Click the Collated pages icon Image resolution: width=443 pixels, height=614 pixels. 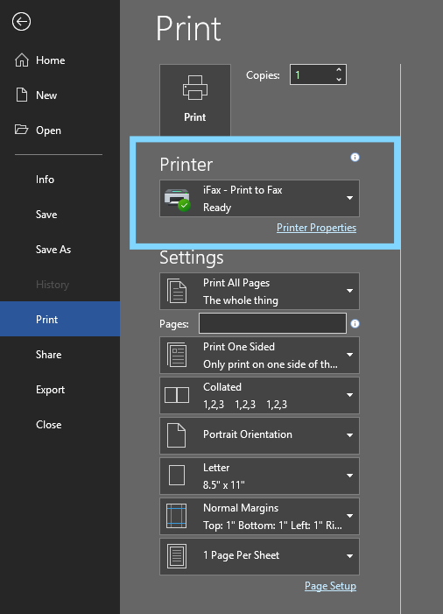point(177,395)
